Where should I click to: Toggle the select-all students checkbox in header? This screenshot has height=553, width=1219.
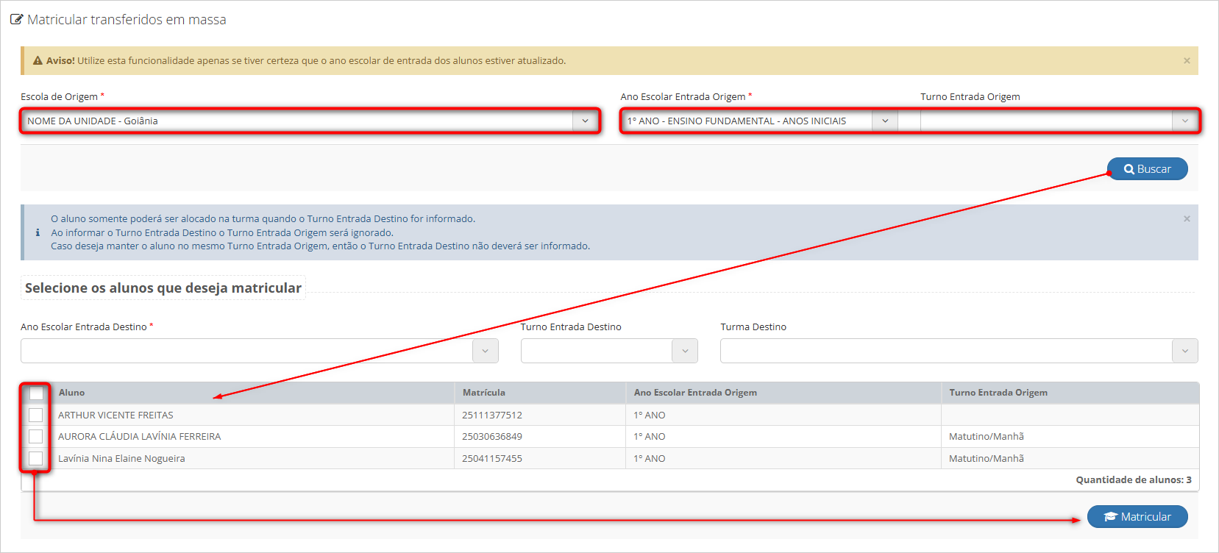pyautogui.click(x=36, y=393)
